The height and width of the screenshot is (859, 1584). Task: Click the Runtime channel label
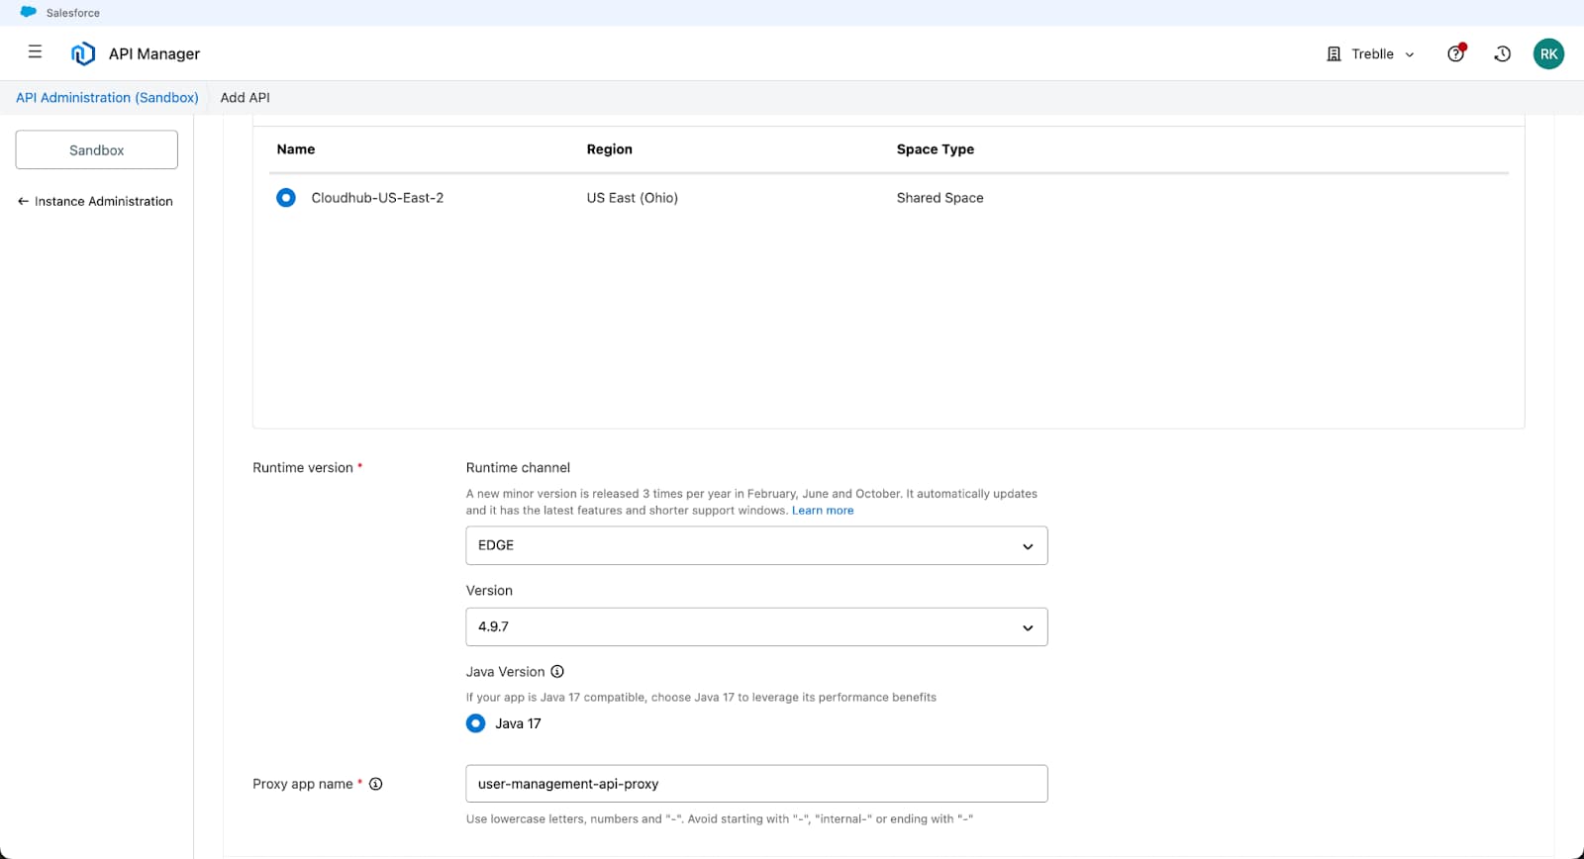(x=519, y=467)
